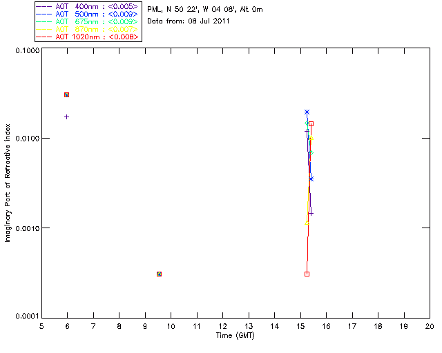Click the y-axis title 'Imaginary Part of Refractive Index'
Screen dimensions: 442x353
(8, 183)
